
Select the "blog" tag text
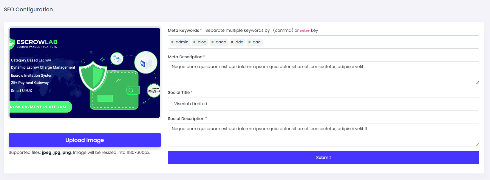coord(202,42)
